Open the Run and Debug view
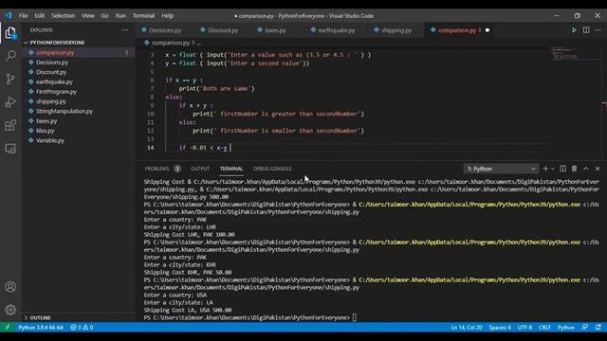Viewport: 607px width, 341px height. [10, 102]
